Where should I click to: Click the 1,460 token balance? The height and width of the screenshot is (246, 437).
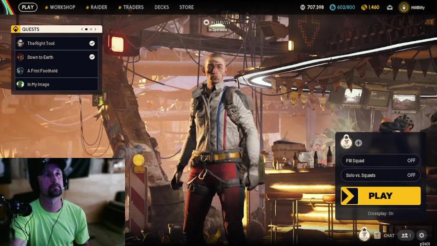click(x=374, y=7)
